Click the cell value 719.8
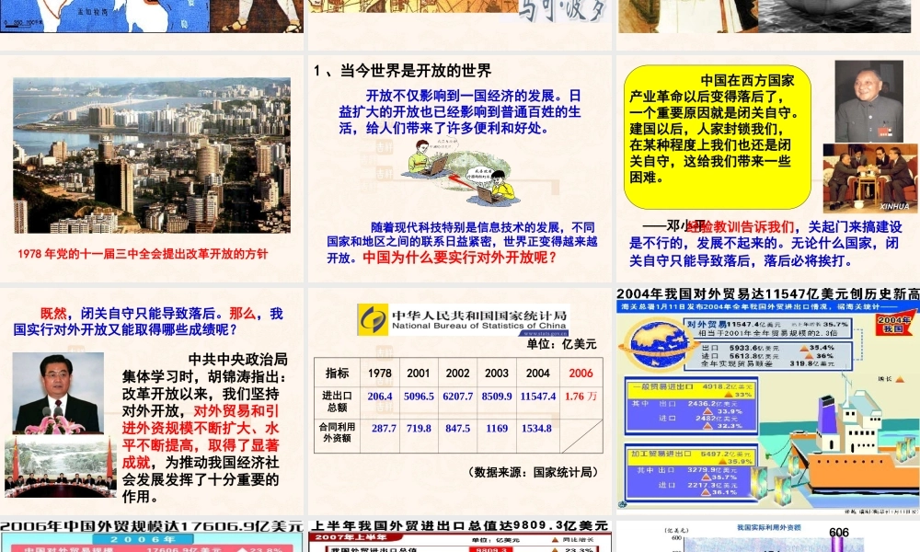This screenshot has height=552, width=920. 419,428
